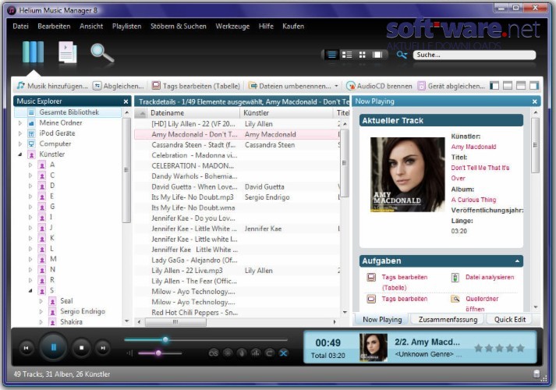The width and height of the screenshot is (556, 390).
Task: Click AudioCD brennen toolbar button
Action: click(379, 86)
